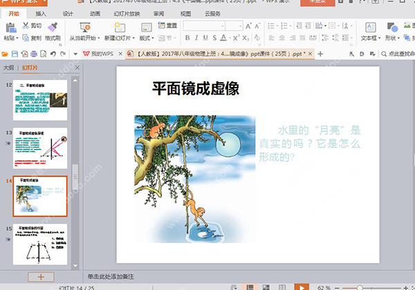Image resolution: width=415 pixels, height=290 pixels.
Task: Select slide 15 thumbnail
Action: click(40, 244)
